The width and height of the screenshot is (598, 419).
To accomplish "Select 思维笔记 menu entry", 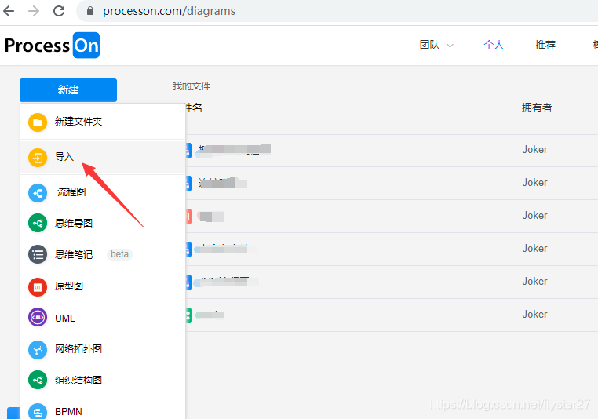I will (74, 254).
